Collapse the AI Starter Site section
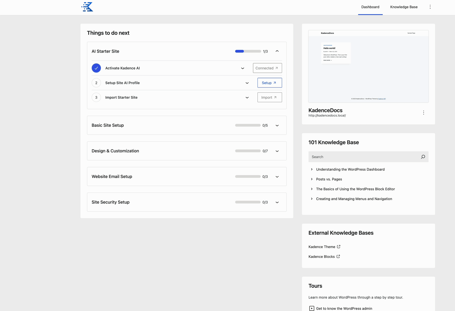Viewport: 455px width, 311px height. [277, 51]
